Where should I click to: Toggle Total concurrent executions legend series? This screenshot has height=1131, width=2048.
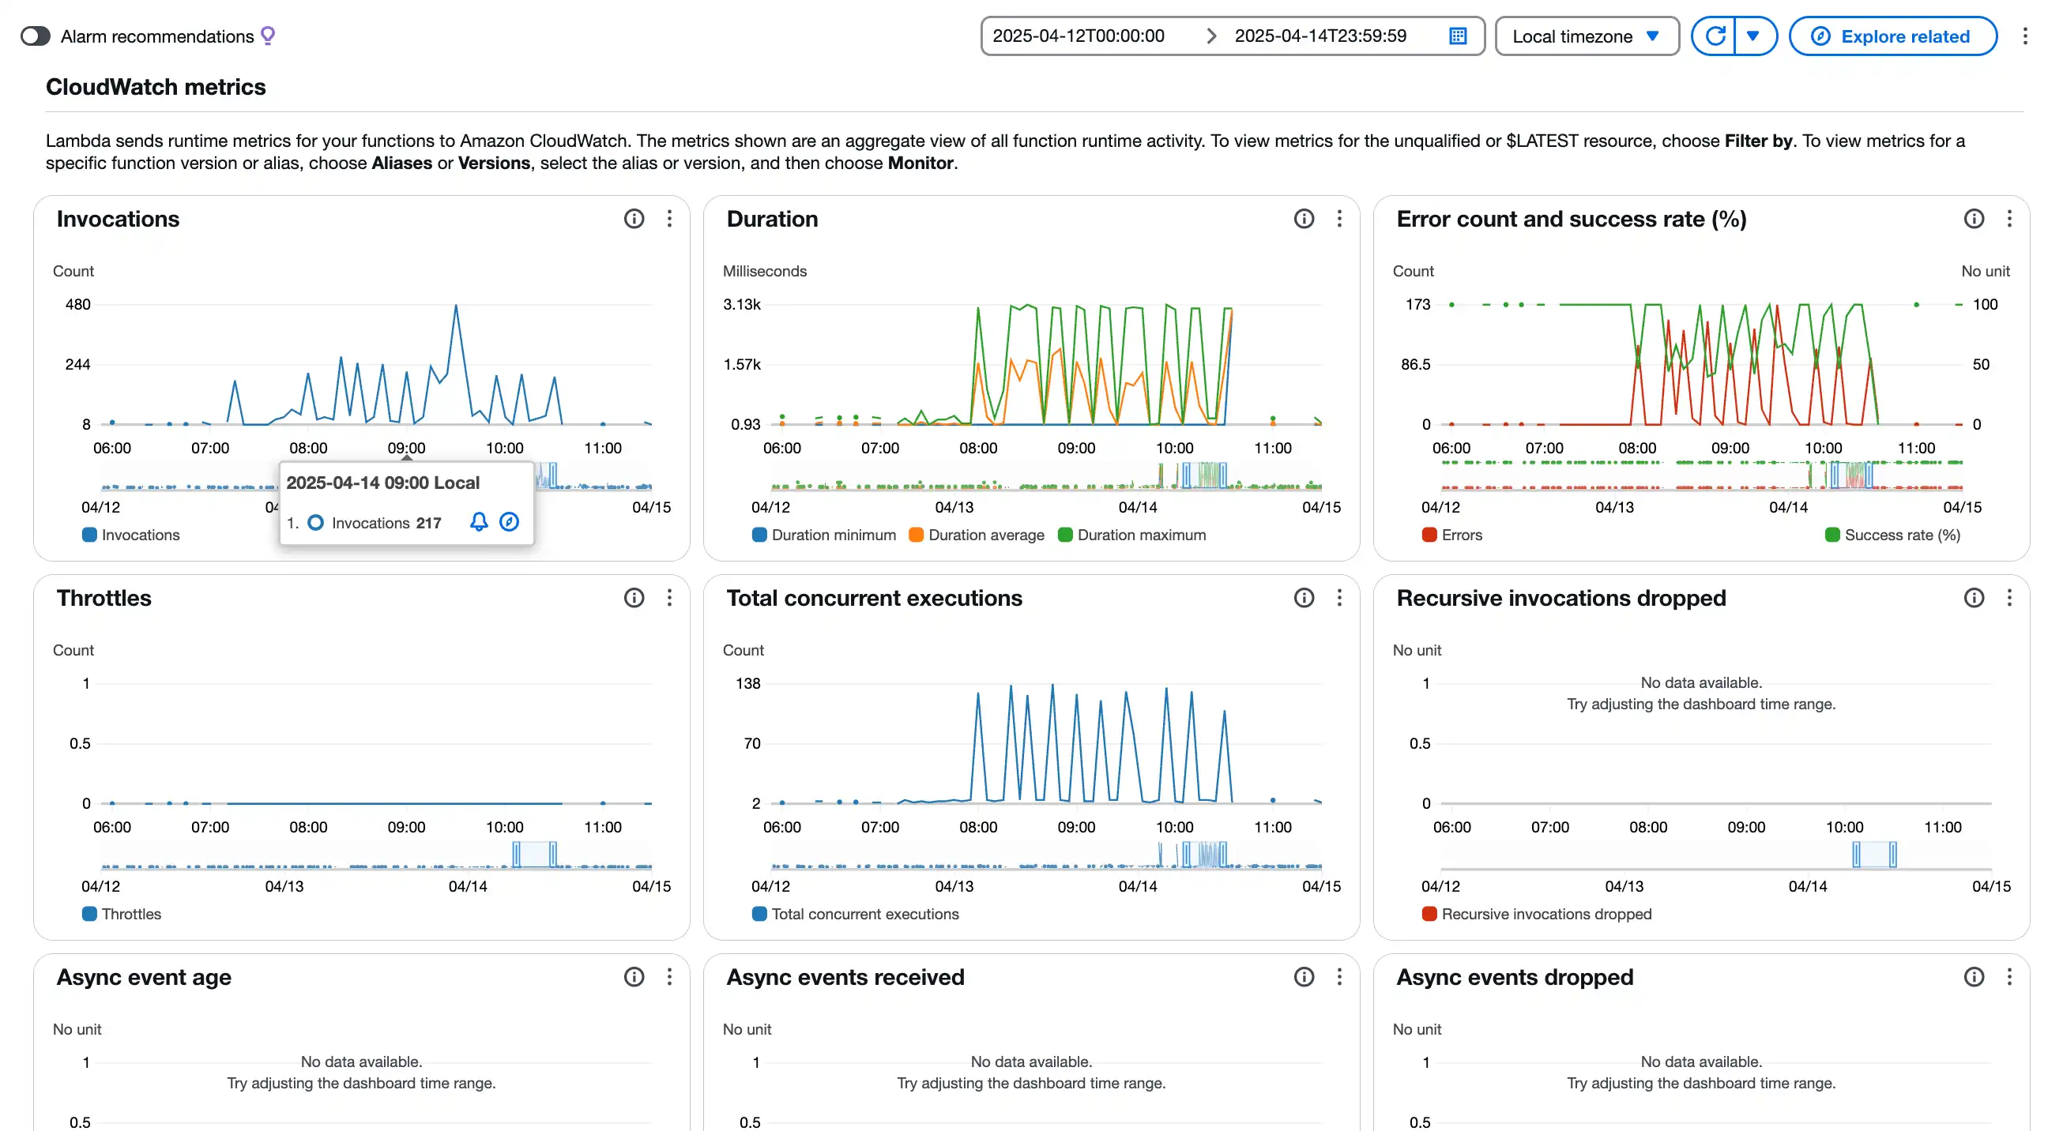(x=856, y=914)
